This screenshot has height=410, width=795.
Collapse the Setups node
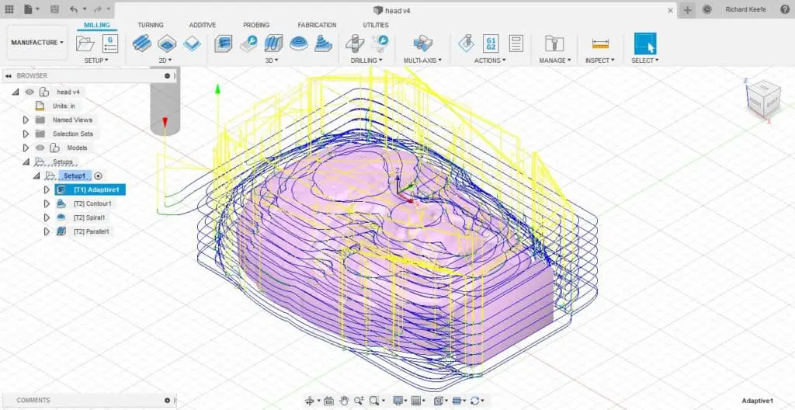26,162
